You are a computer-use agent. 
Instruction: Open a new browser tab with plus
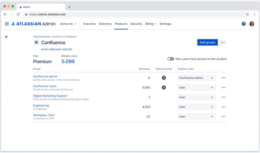(x=69, y=7)
